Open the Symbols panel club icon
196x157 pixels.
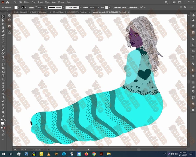193,26
